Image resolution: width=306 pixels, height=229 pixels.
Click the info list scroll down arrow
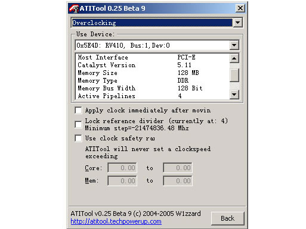[x=234, y=95]
